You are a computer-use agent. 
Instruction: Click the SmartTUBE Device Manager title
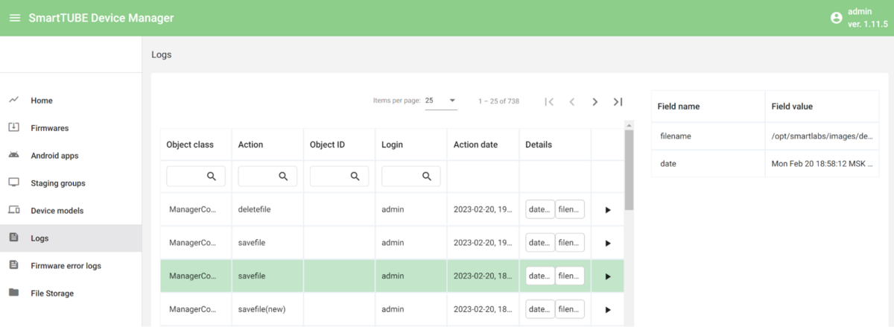[x=101, y=18]
